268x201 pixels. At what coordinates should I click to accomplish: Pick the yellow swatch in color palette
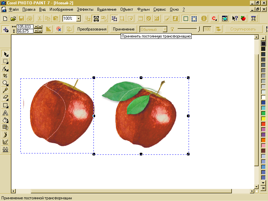click(x=263, y=119)
